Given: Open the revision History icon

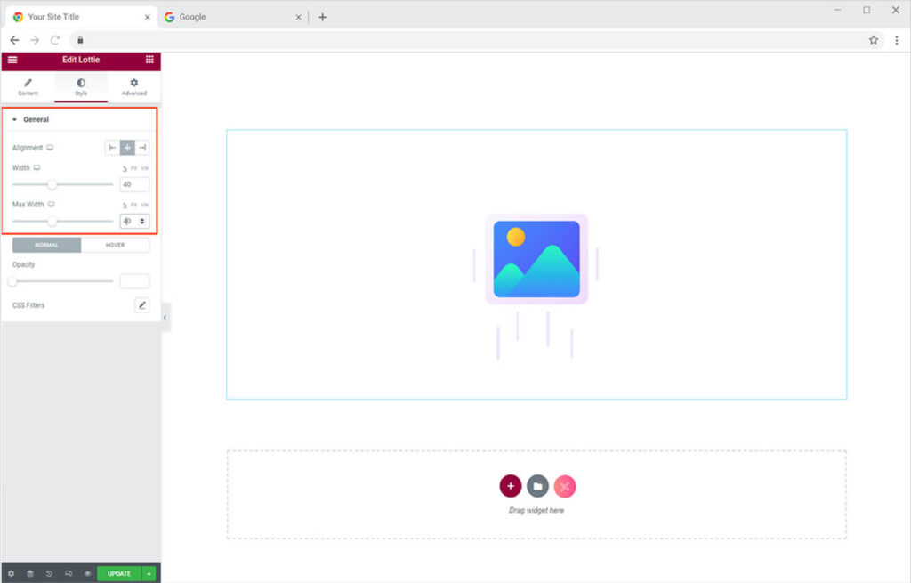Looking at the screenshot, I should (49, 574).
